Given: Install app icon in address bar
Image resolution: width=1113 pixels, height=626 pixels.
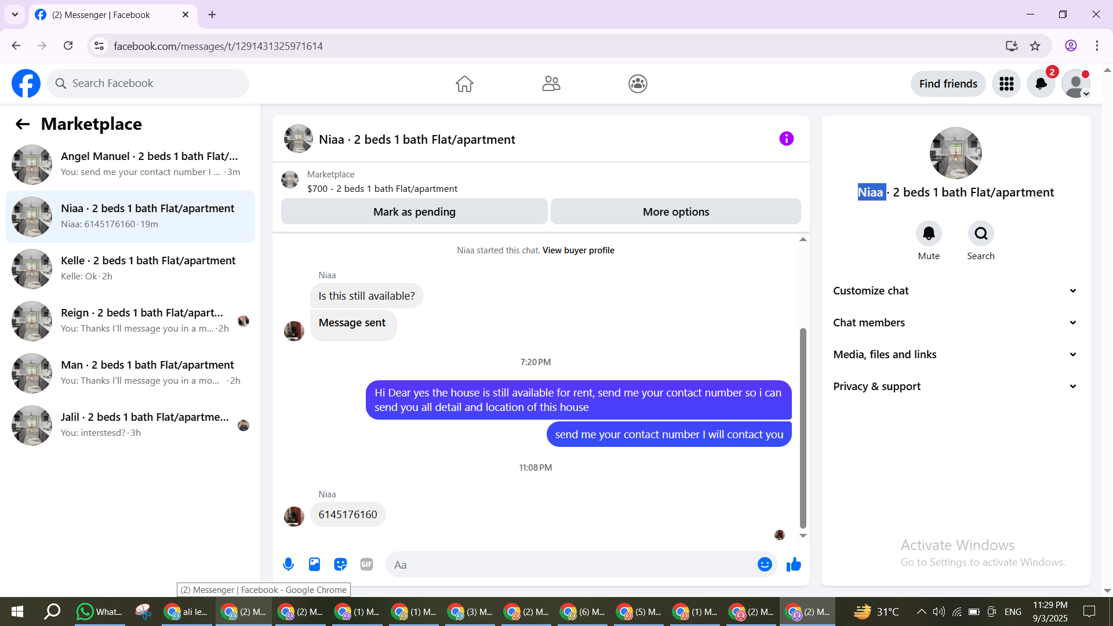Looking at the screenshot, I should [x=1012, y=46].
